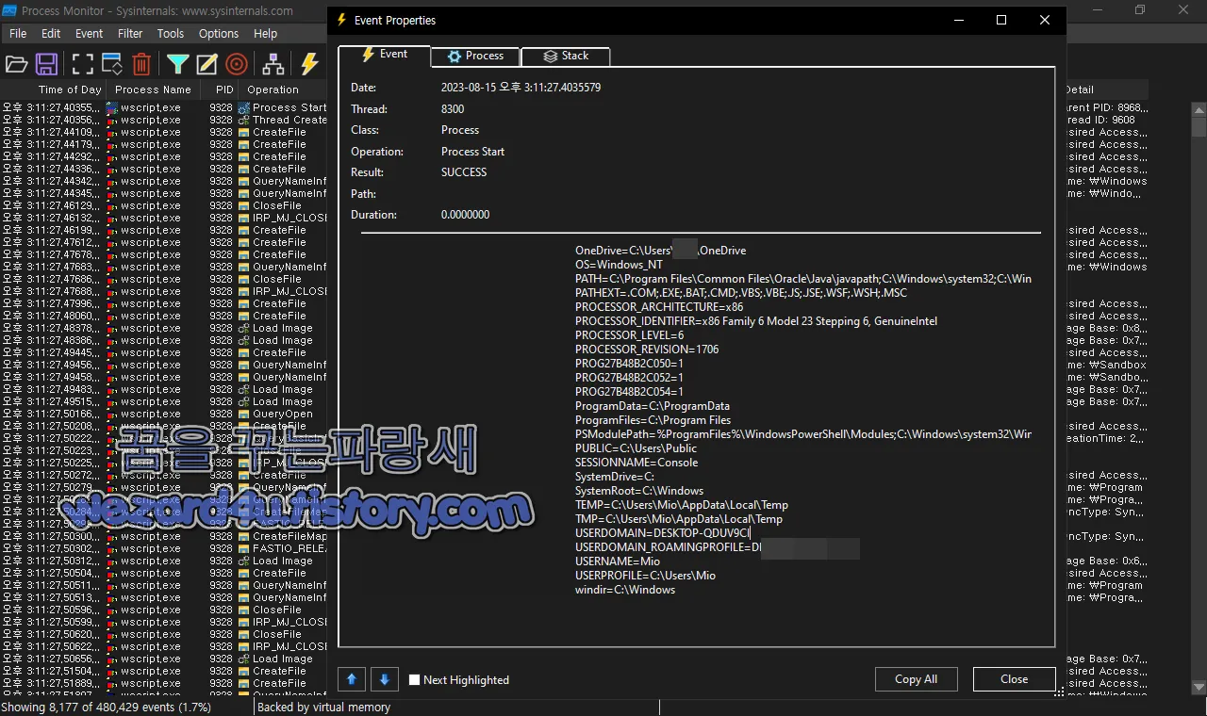This screenshot has height=716, width=1207.
Task: Click the Open file toolbar icon
Action: click(x=16, y=64)
